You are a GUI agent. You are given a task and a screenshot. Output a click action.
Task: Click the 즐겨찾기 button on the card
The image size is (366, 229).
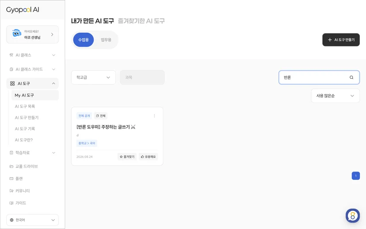click(x=127, y=156)
